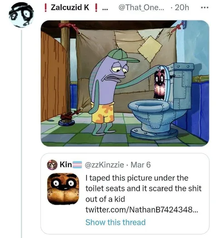Open the three-dot more options menu

(205, 8)
